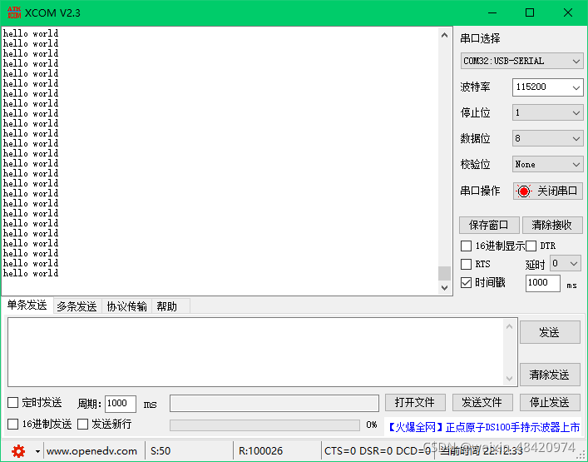The height and width of the screenshot is (462, 588).
Task: Open the stop bits dropdown
Action: click(x=547, y=112)
